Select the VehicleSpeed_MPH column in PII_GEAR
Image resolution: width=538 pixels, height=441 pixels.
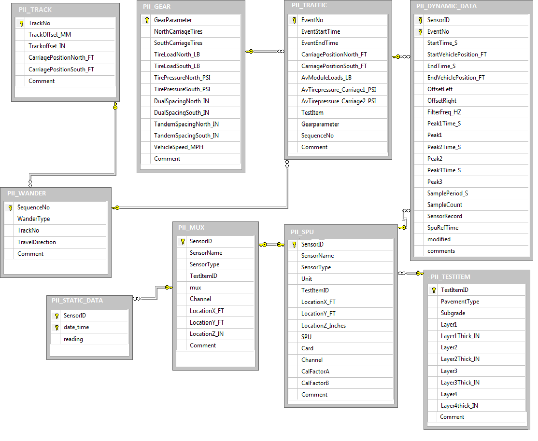coord(178,147)
